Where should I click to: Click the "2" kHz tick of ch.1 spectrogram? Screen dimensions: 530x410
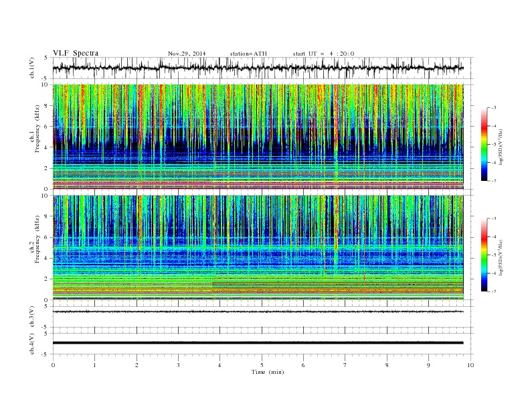pyautogui.click(x=47, y=168)
